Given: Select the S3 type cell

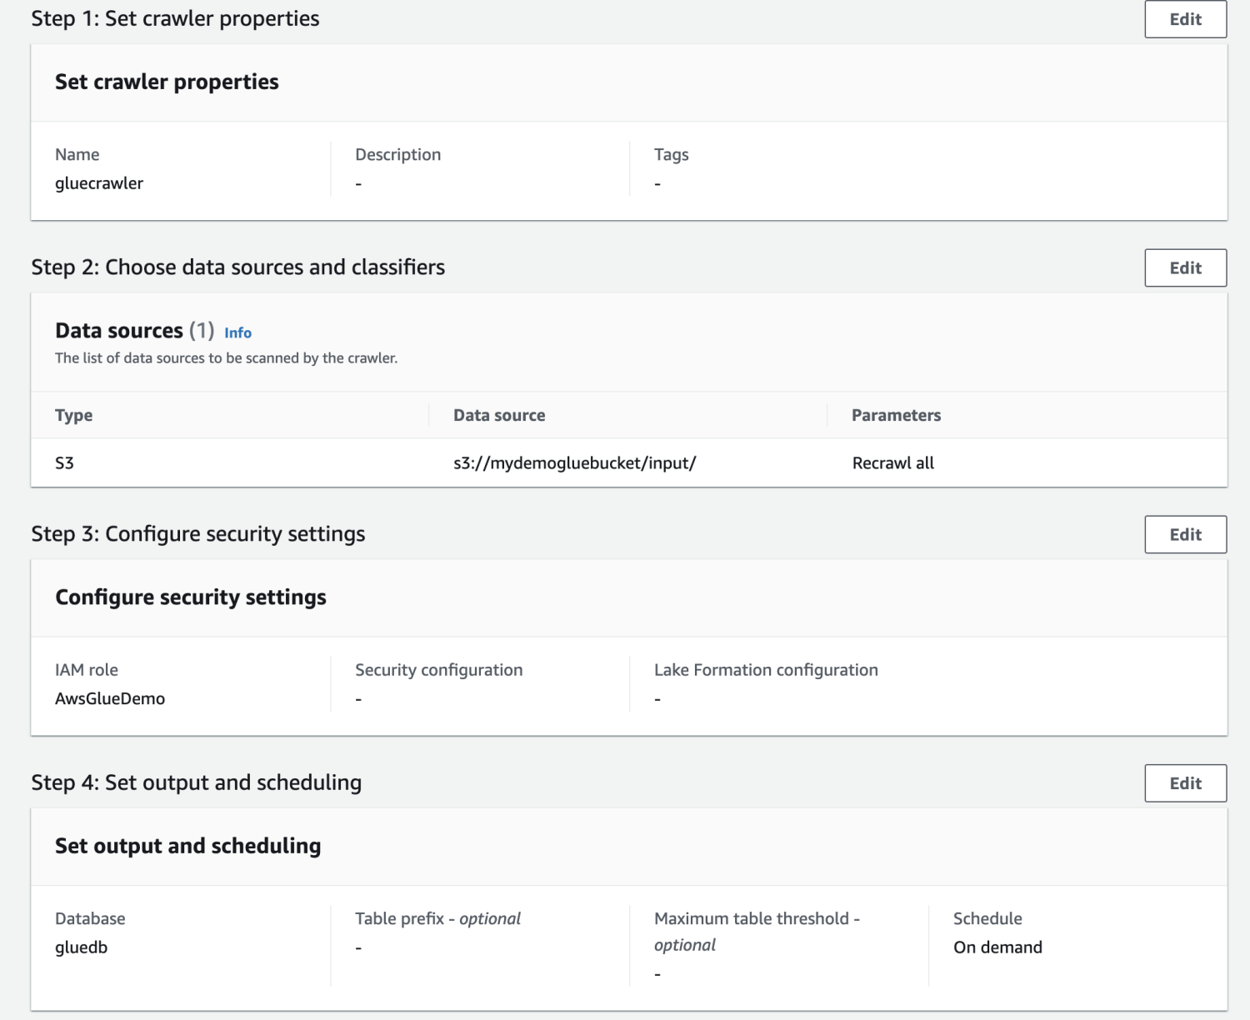Looking at the screenshot, I should (x=65, y=462).
